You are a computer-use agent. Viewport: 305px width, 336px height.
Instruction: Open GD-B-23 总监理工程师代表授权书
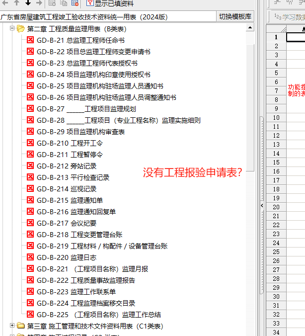pos(87,63)
